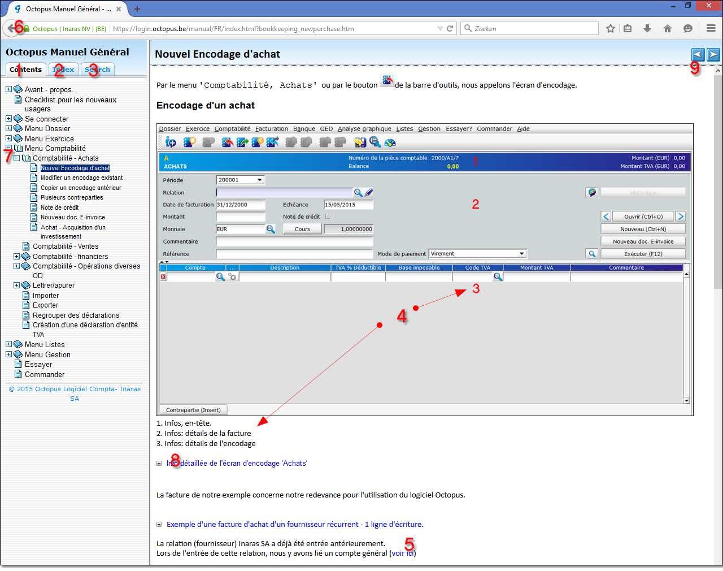Click the green-arrow sales notebook toolbar icon
Image resolution: width=723 pixels, height=571 pixels.
243,142
